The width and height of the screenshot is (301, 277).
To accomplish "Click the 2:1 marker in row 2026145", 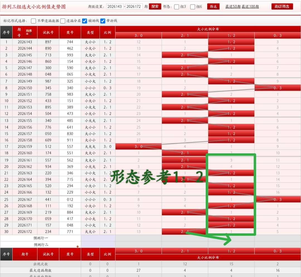I will pyautogui.click(x=185, y=55).
